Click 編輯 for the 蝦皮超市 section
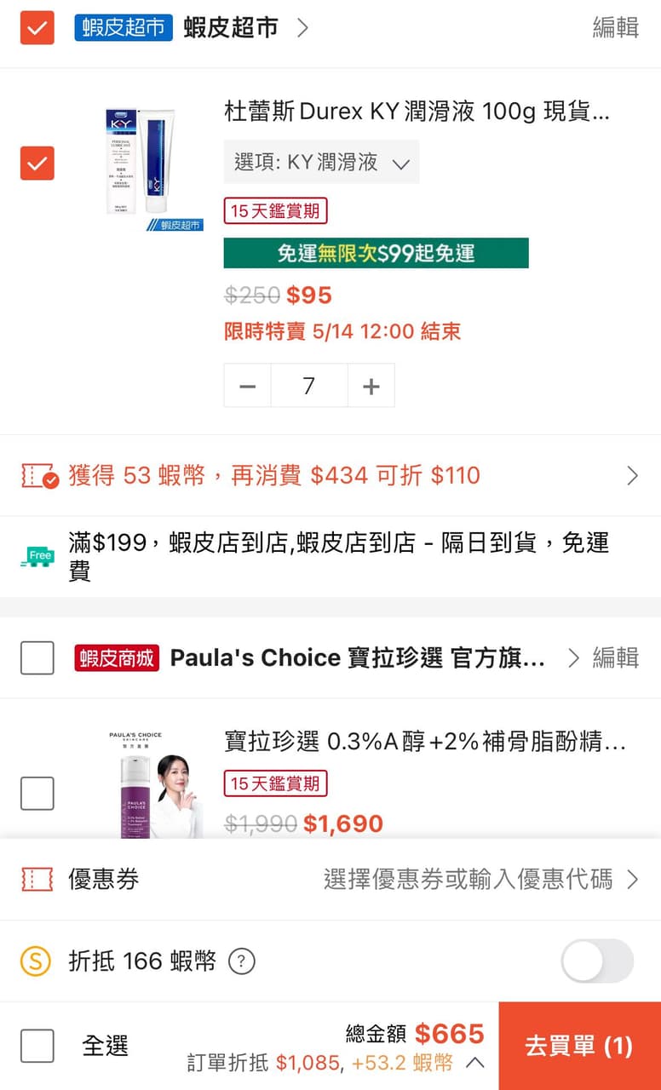This screenshot has height=1090, width=661. tap(615, 26)
